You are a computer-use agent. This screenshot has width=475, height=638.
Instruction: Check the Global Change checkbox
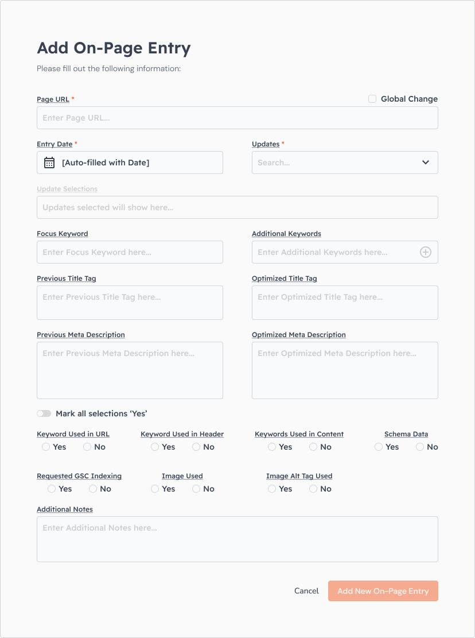click(372, 99)
